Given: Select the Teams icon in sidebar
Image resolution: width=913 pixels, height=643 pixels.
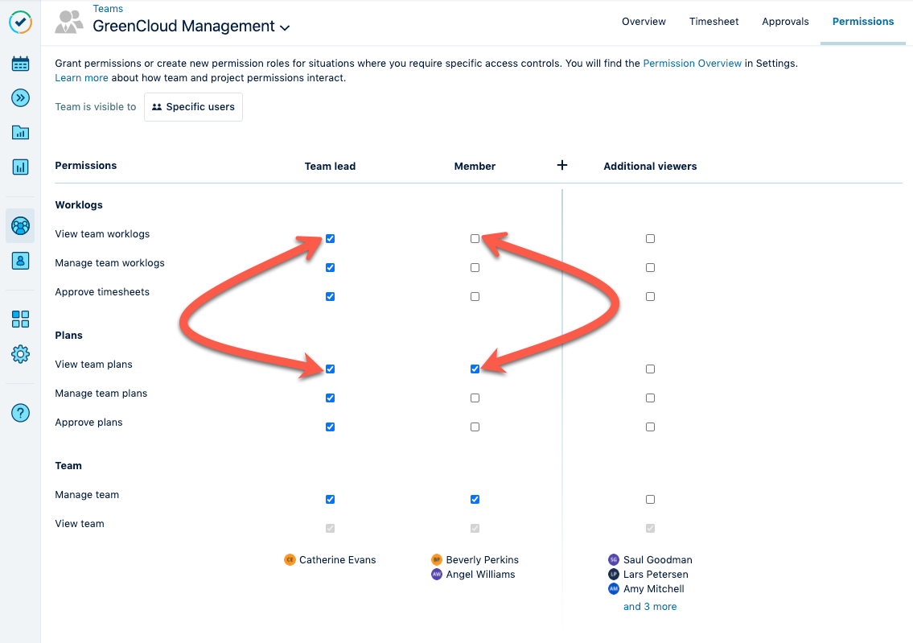Looking at the screenshot, I should point(20,226).
